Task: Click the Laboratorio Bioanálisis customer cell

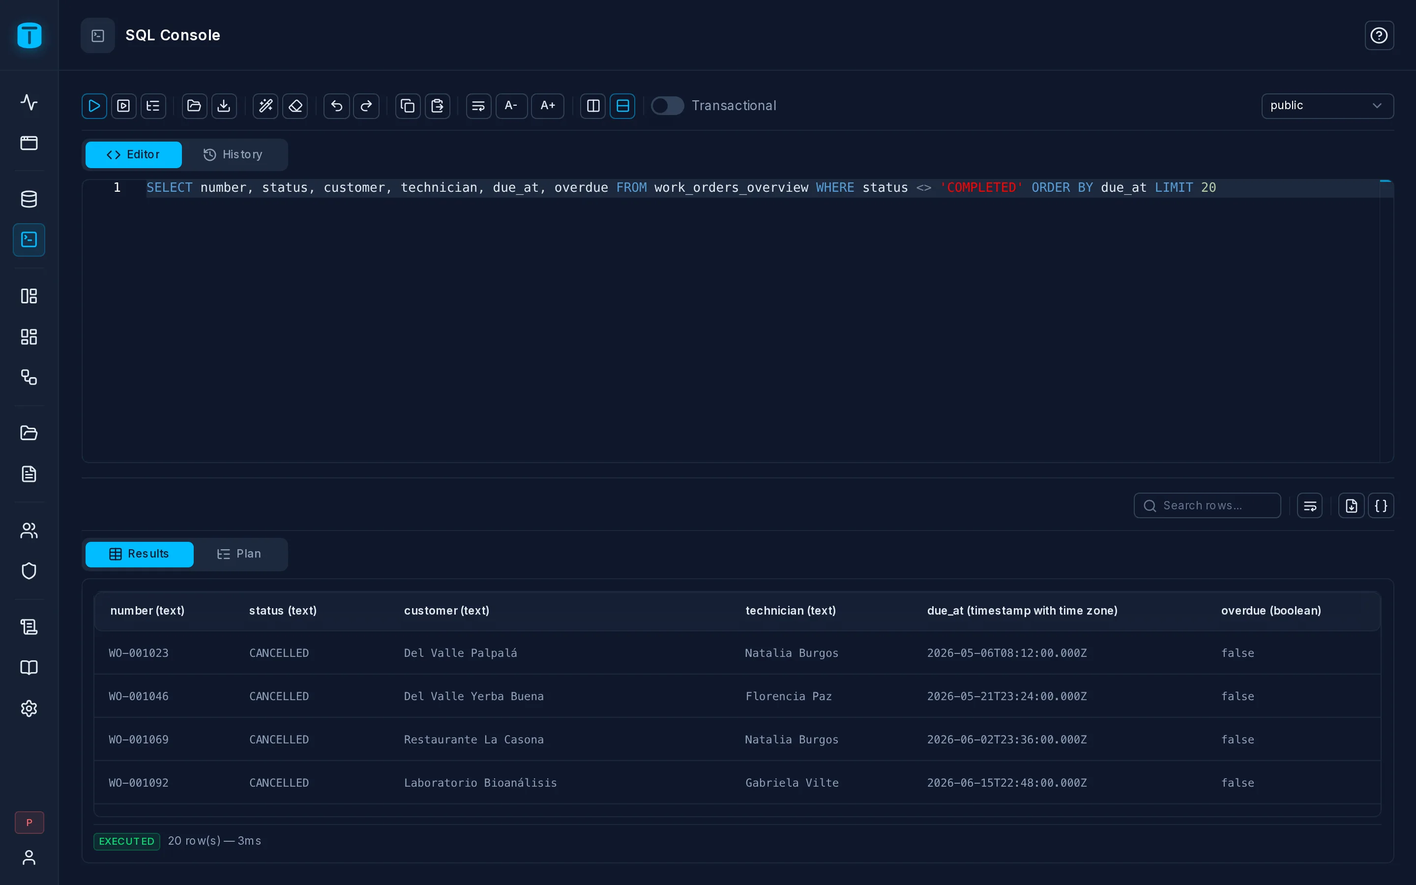Action: pos(480,783)
